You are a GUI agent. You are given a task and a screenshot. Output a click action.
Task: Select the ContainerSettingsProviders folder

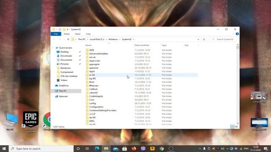tap(102, 111)
